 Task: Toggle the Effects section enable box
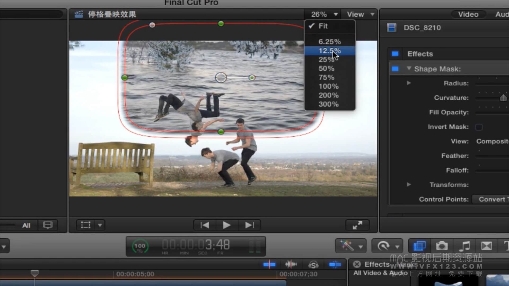(395, 54)
